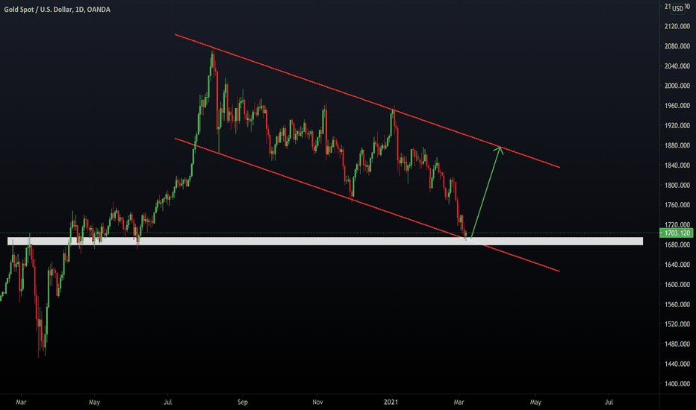Click the 1840.000 price axis label
This screenshot has width=696, height=410.
(677, 165)
